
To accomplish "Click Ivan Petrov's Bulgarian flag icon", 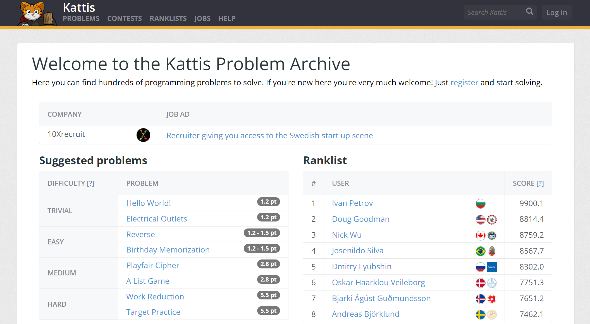I will (480, 204).
